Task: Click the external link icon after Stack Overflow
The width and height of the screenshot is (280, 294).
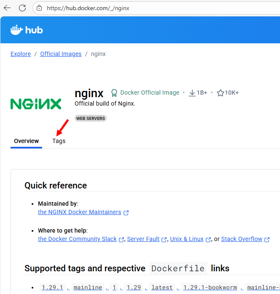Action: [267, 240]
